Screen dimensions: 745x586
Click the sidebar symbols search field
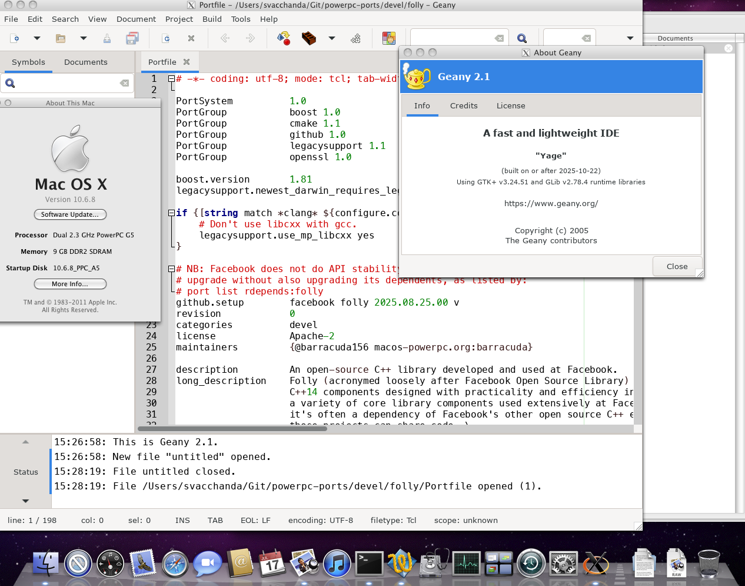pos(66,83)
